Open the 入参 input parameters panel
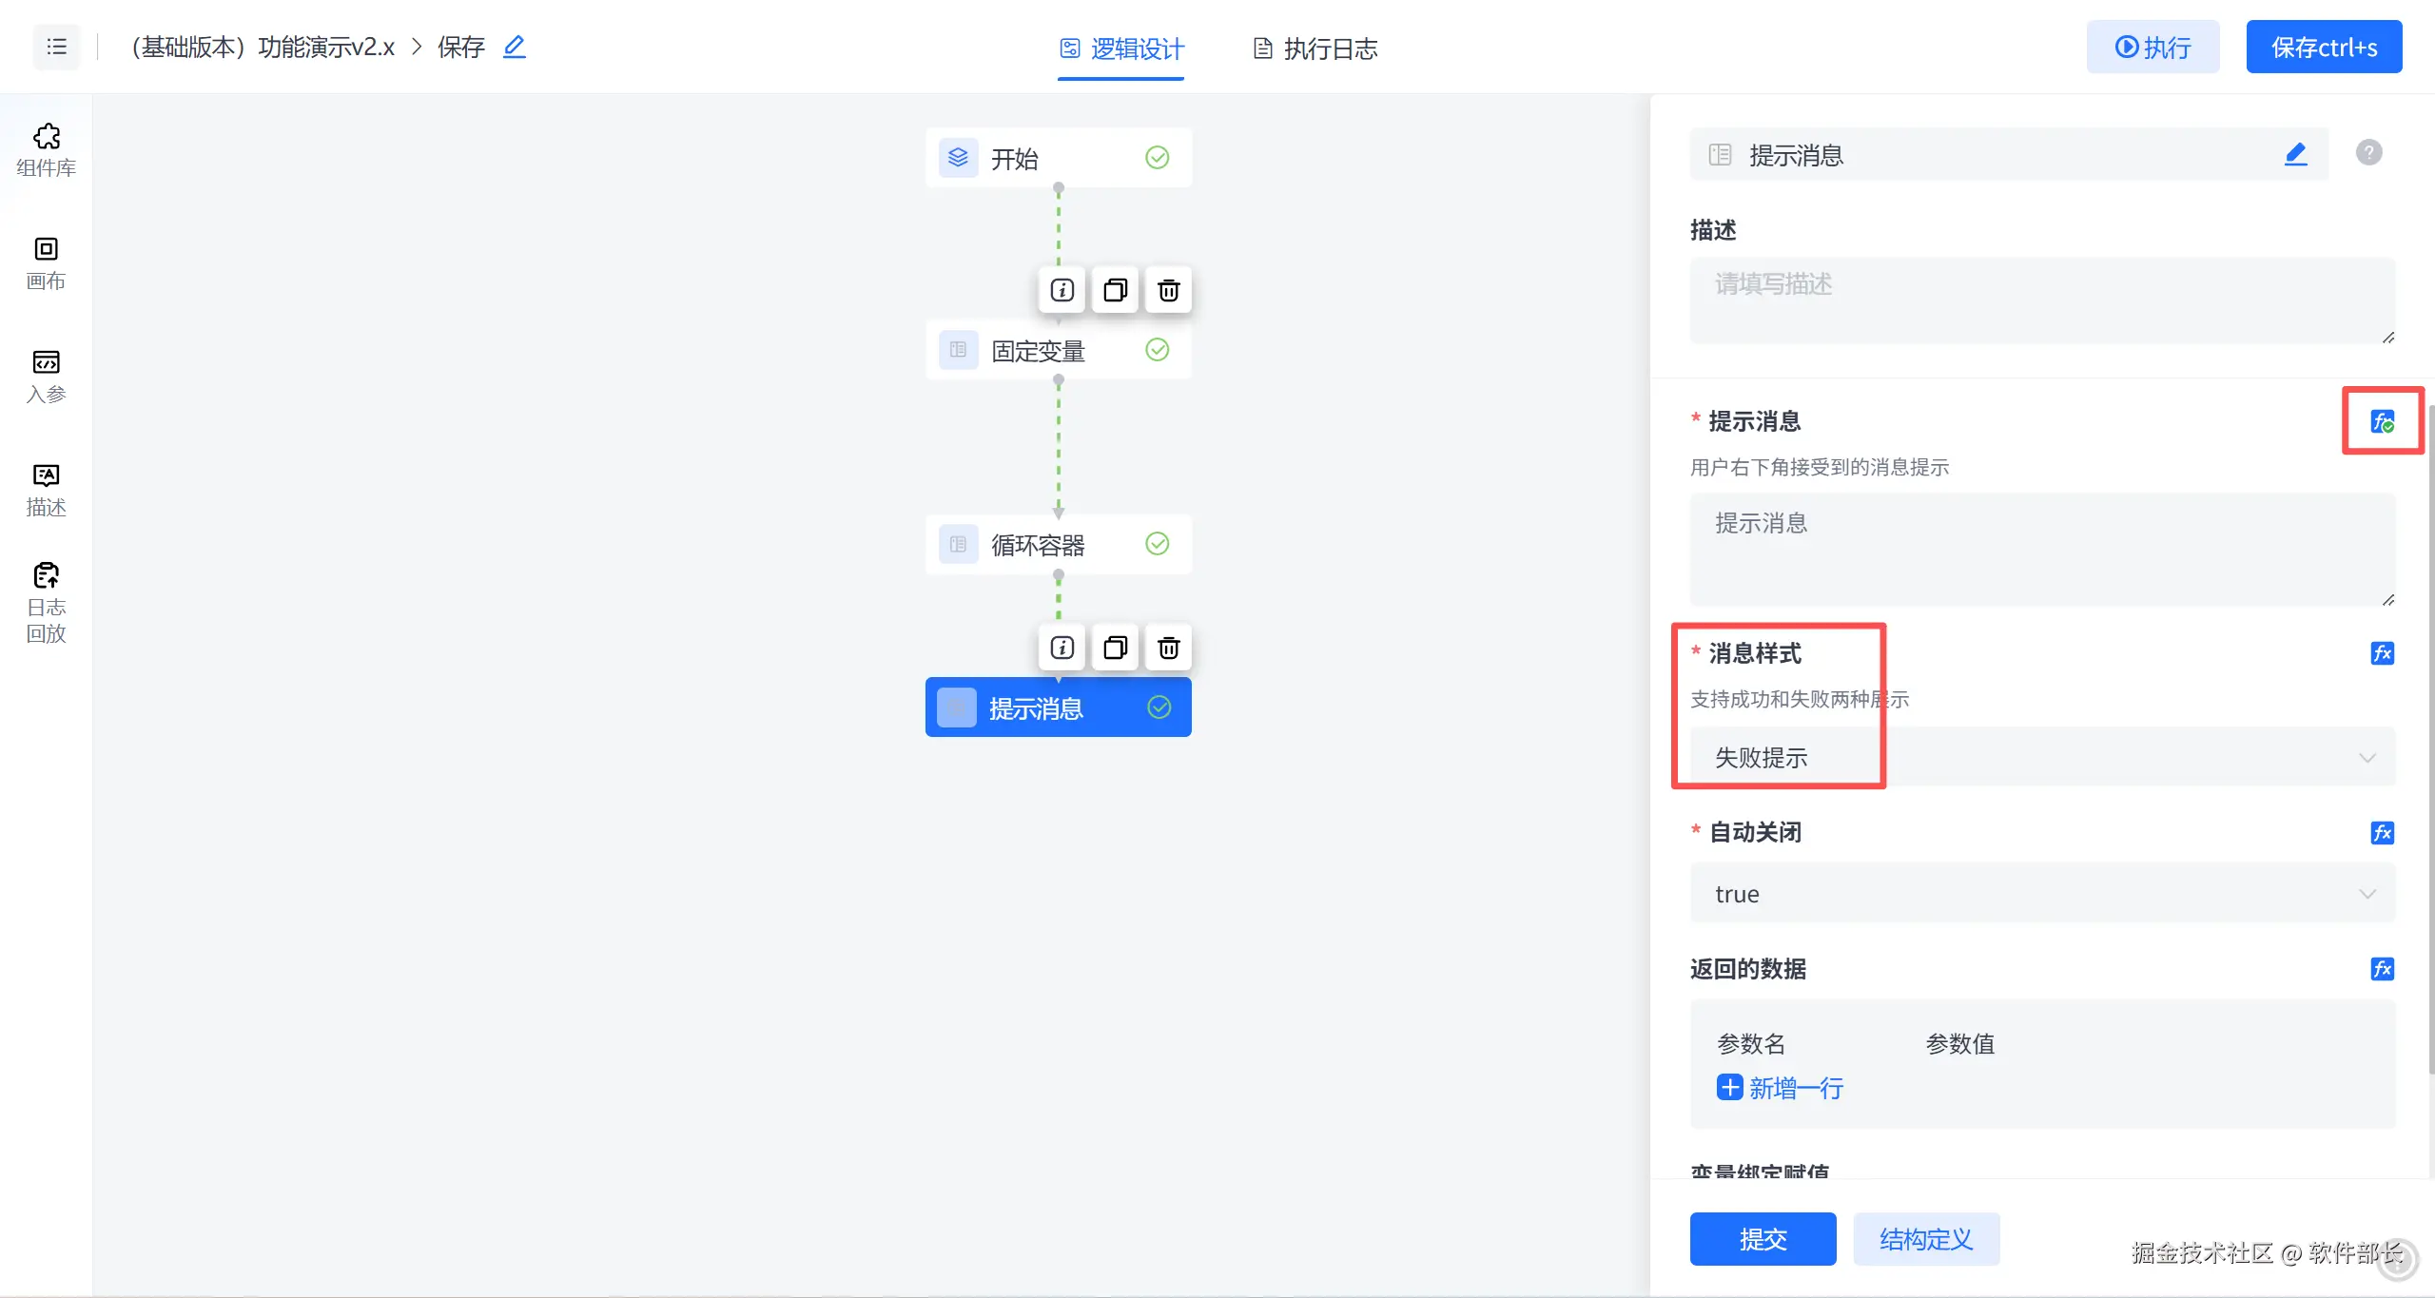Viewport: 2435px width, 1298px height. click(46, 377)
